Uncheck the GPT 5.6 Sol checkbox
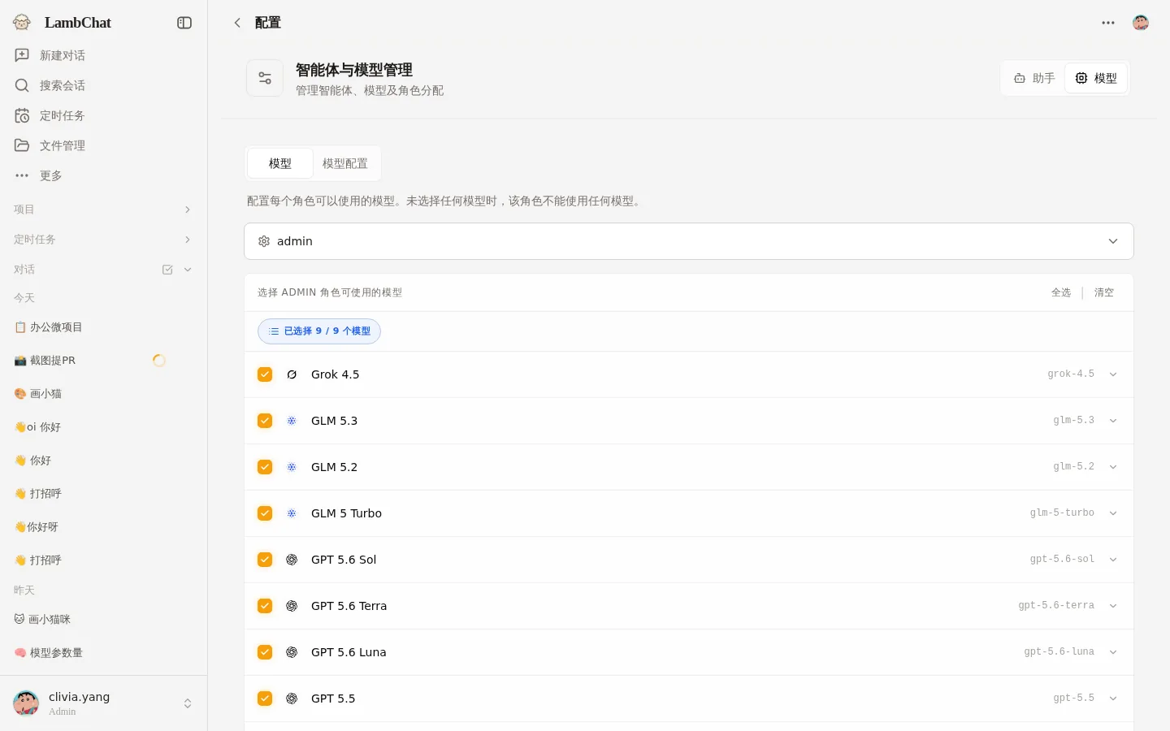Viewport: 1170px width, 731px height. [265, 560]
